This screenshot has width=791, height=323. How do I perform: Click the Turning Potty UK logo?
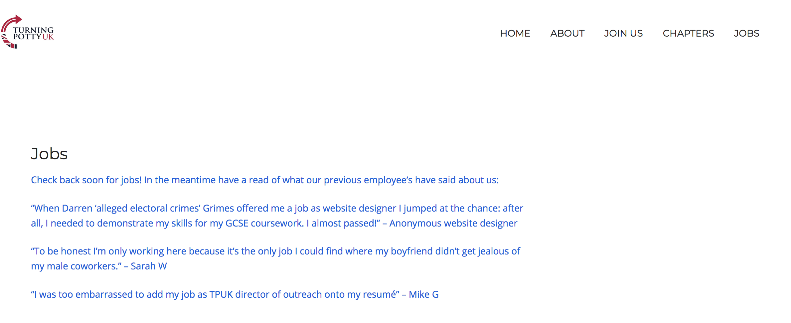point(28,32)
